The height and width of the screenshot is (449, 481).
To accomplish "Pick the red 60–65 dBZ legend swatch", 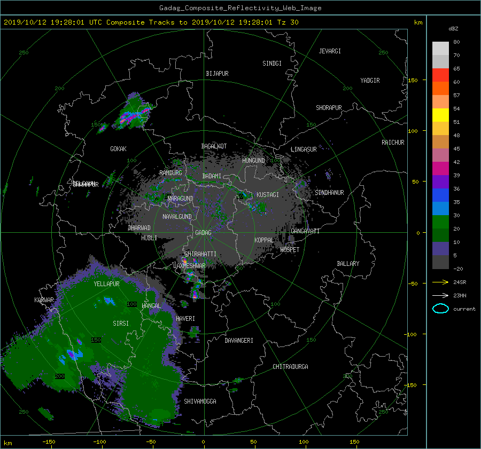I will [440, 75].
